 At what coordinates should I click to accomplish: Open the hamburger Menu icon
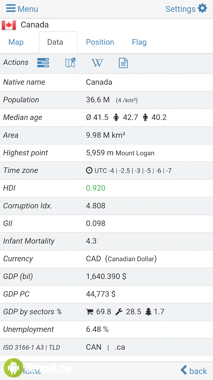pyautogui.click(x=11, y=8)
